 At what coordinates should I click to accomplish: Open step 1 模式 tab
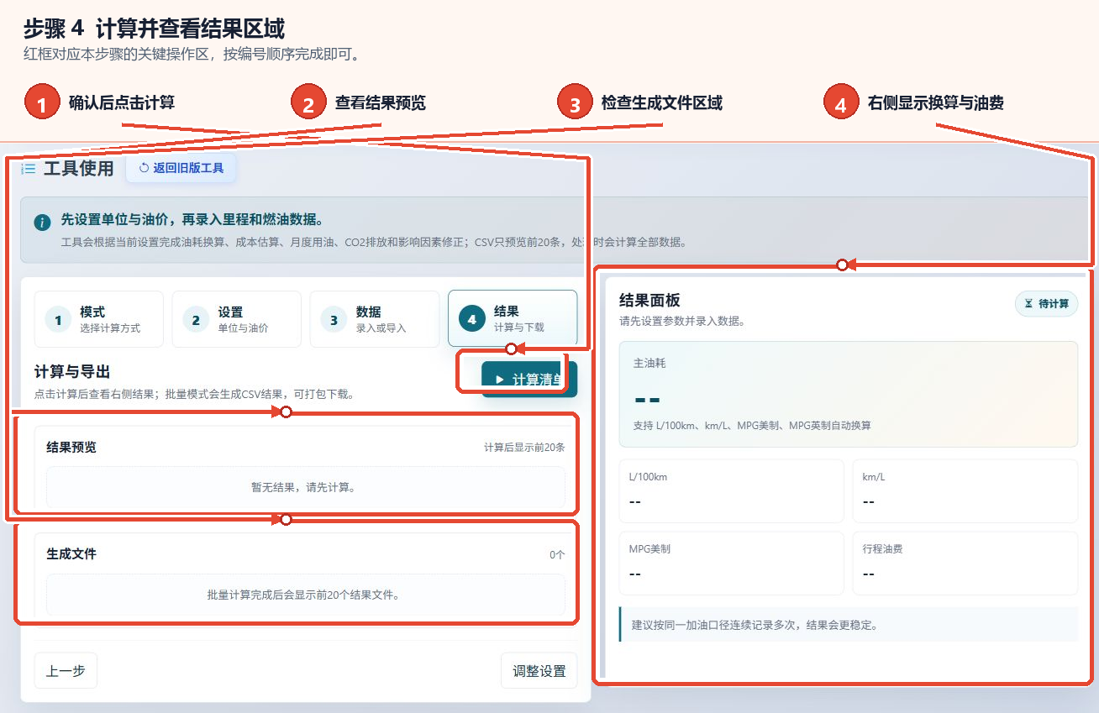tap(99, 319)
